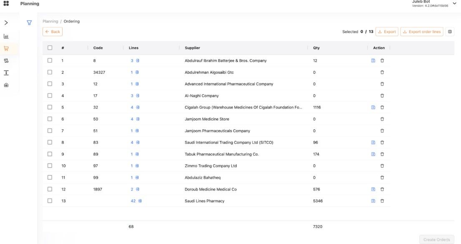
Task: Delete the Al-Naghi Company order row
Action: pos(382,96)
